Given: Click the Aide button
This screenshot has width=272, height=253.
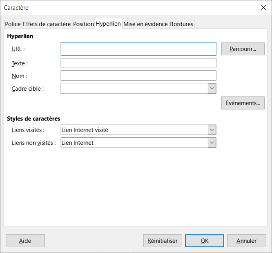Looking at the screenshot, I should [25, 241].
